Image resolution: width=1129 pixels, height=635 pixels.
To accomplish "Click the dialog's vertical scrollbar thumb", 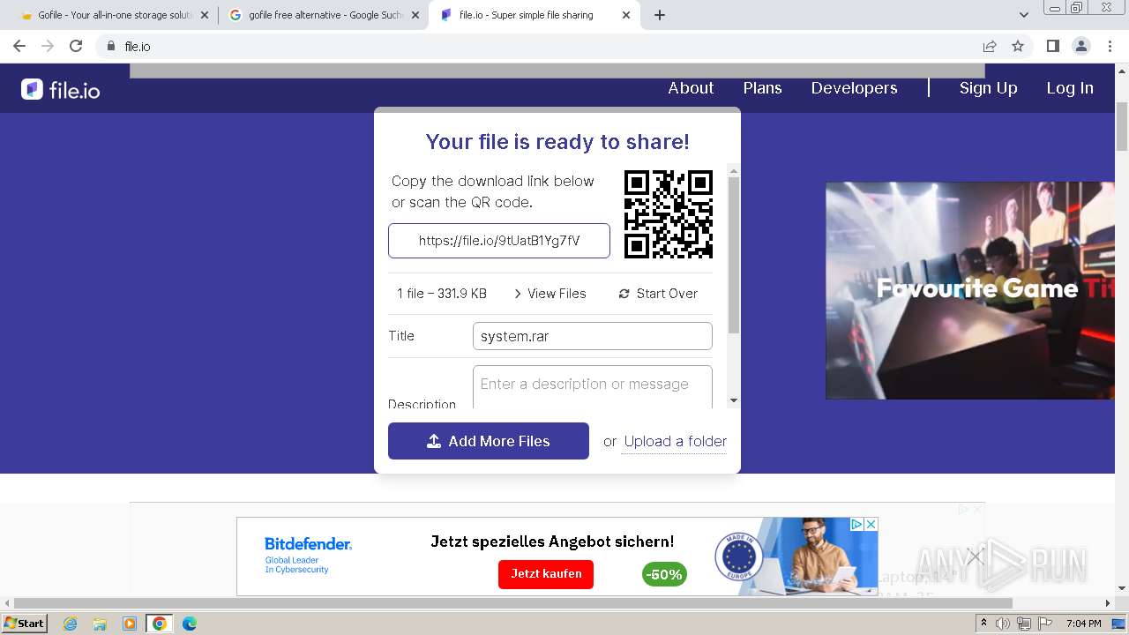I will coord(734,256).
